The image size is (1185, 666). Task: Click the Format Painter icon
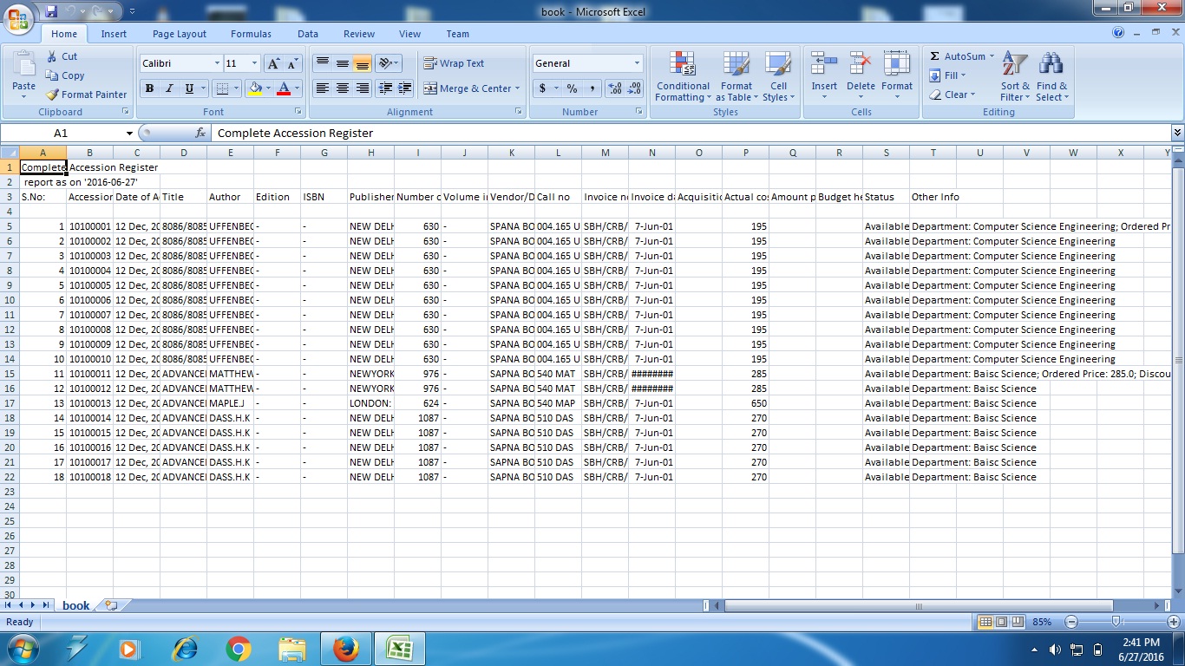click(52, 95)
